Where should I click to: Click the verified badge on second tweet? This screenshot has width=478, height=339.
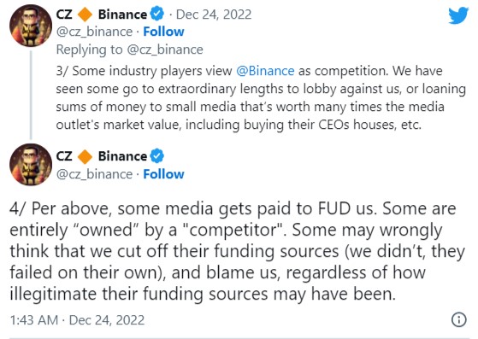tap(157, 156)
